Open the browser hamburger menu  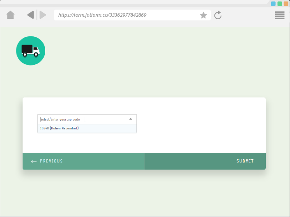[x=280, y=15]
